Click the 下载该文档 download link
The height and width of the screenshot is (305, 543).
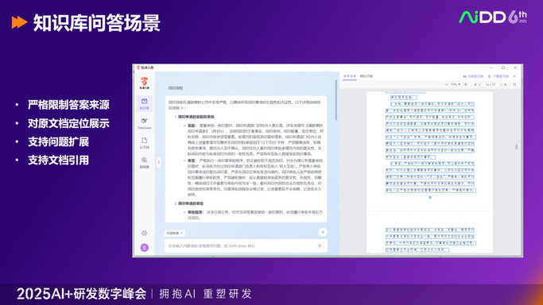pos(498,76)
